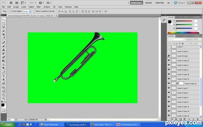The height and width of the screenshot is (127, 203).
Task: Open the Image menu
Action: click(16, 7)
